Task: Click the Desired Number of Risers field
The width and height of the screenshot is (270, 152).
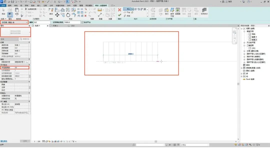Action: click(x=21, y=67)
